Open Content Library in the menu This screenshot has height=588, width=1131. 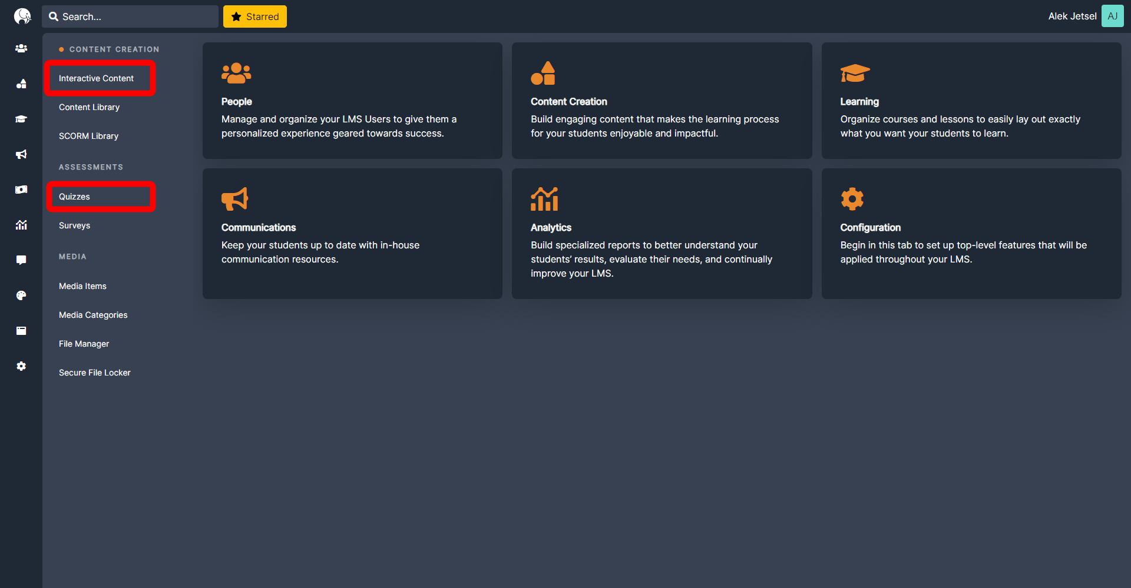point(89,107)
